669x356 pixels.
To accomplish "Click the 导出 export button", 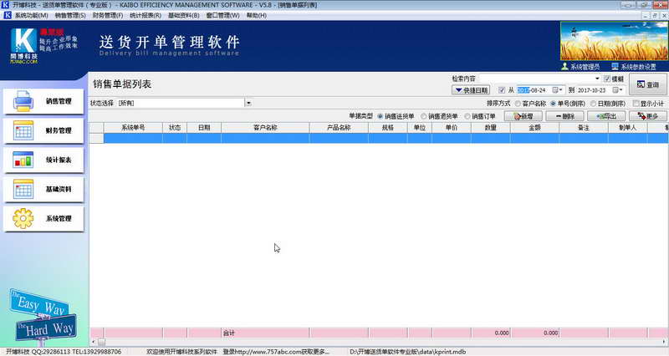I will click(606, 116).
